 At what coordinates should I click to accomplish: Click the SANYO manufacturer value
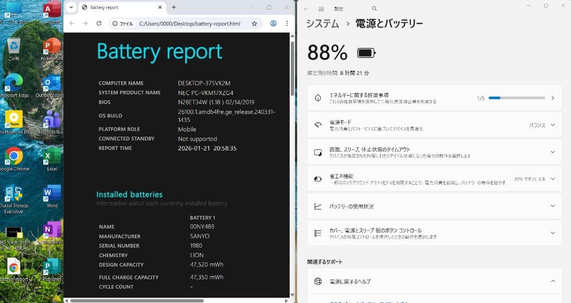coord(199,236)
